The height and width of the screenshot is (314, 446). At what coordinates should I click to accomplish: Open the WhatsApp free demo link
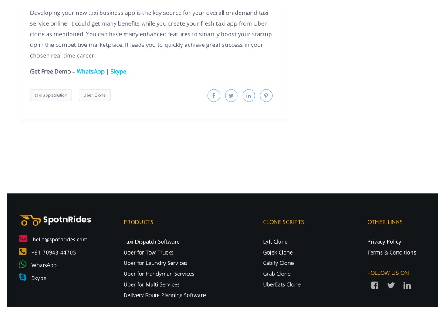tap(91, 72)
